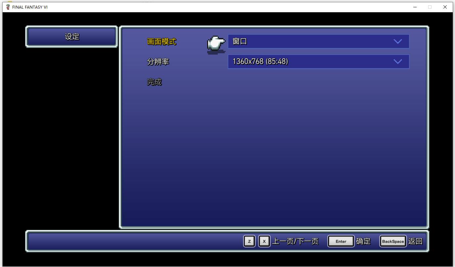455x267 pixels.
Task: Choose 完成 to finish settings
Action: click(154, 82)
